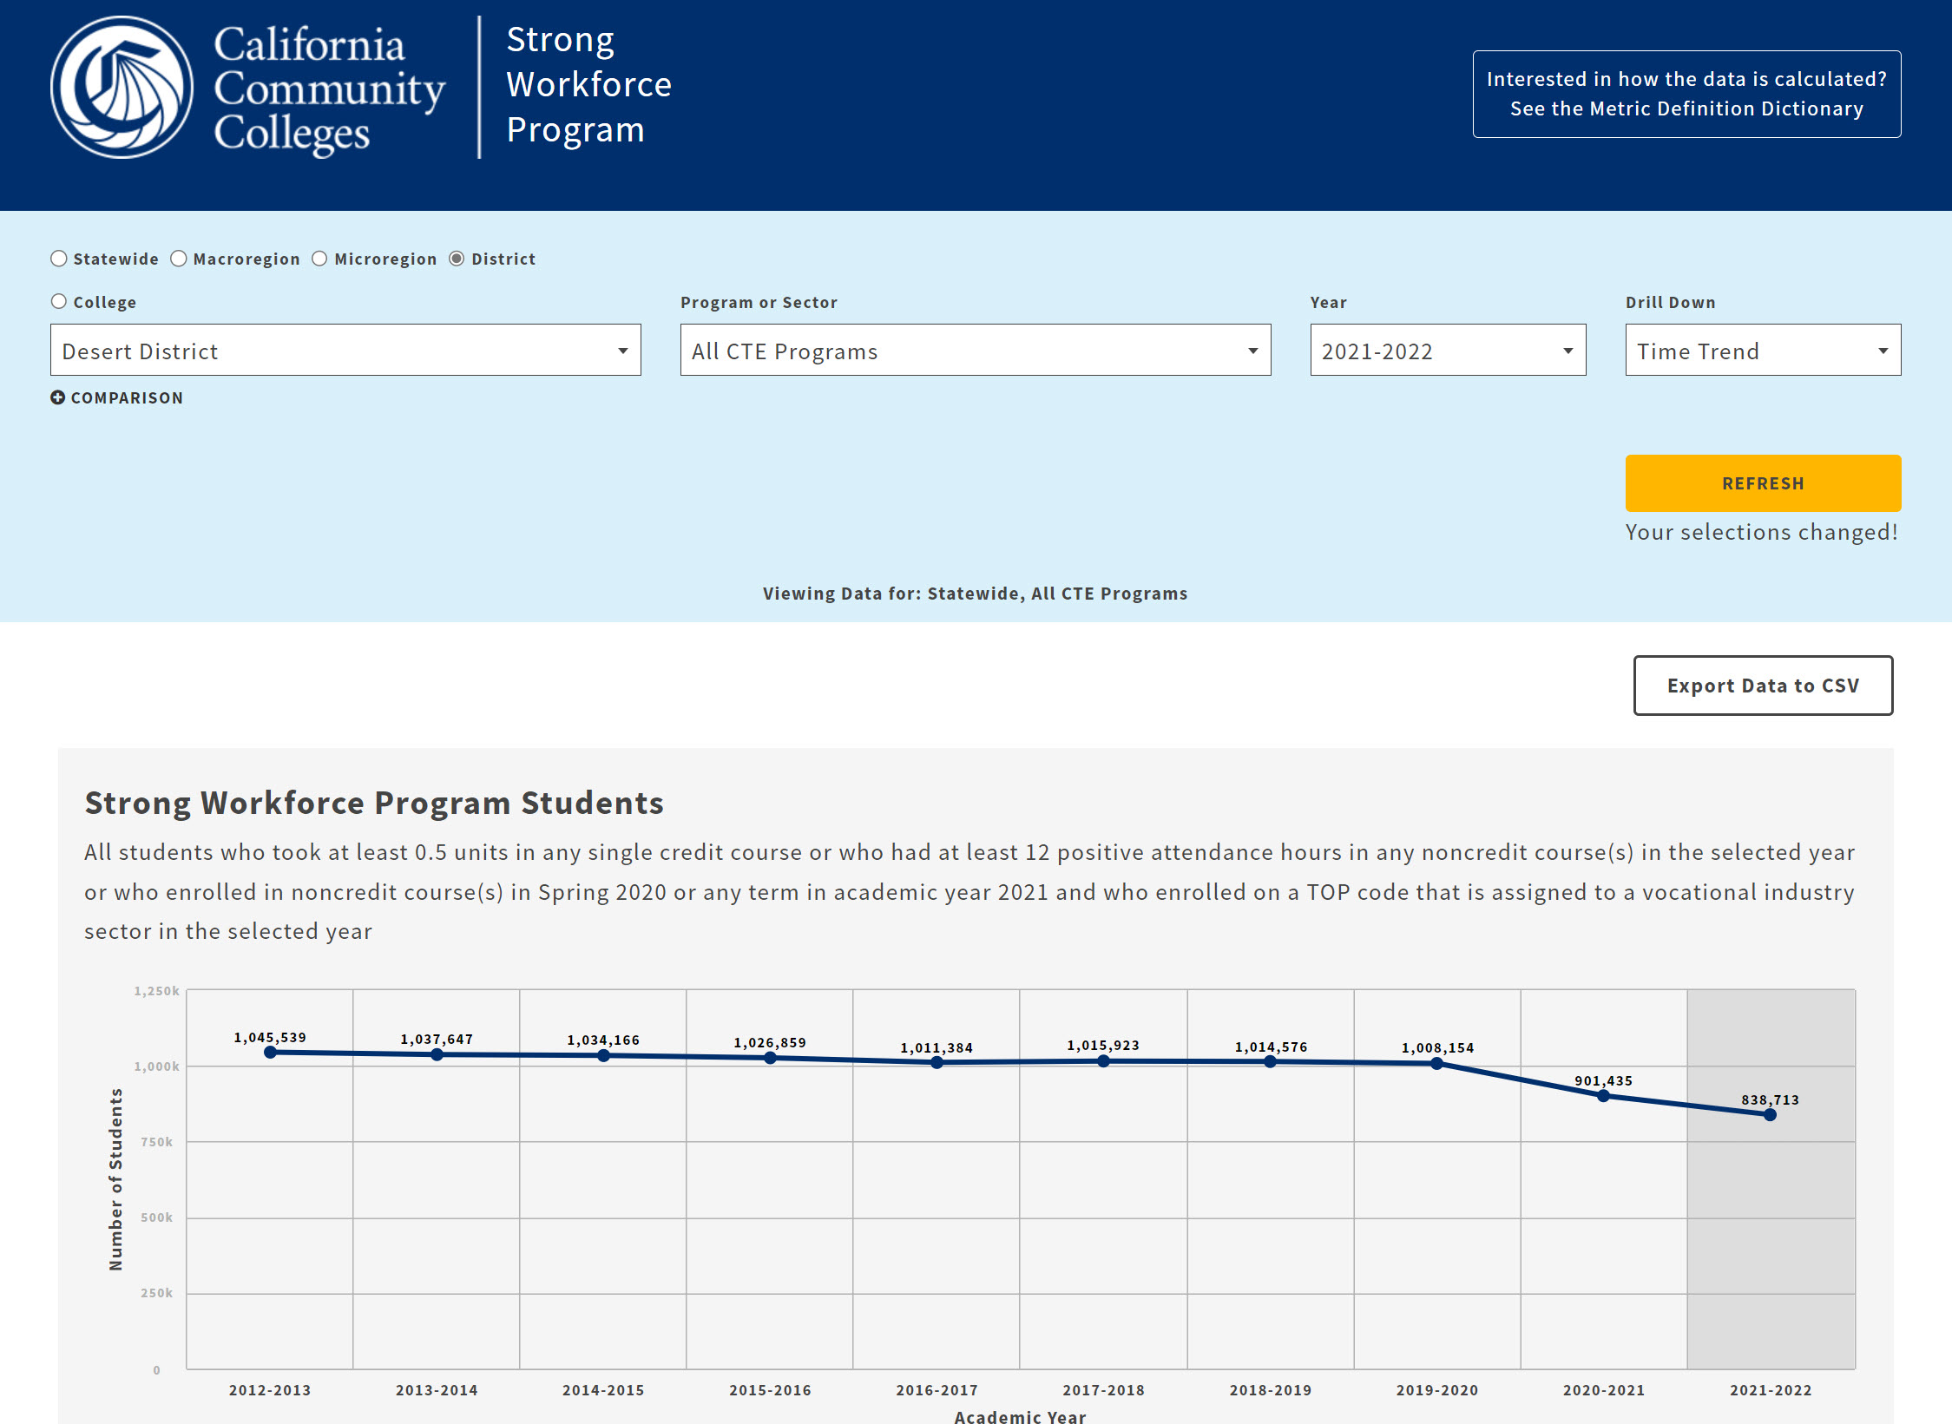Click the 2012-2013 data point on chart
This screenshot has width=1952, height=1424.
(270, 1053)
